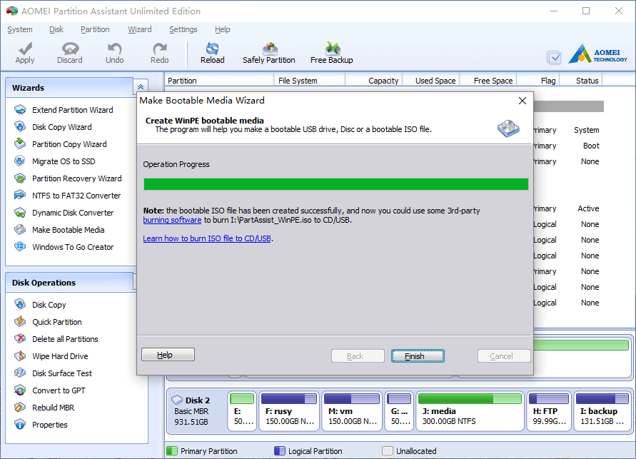Select the I: backup partition block
Image resolution: width=636 pixels, height=459 pixels.
(x=602, y=410)
